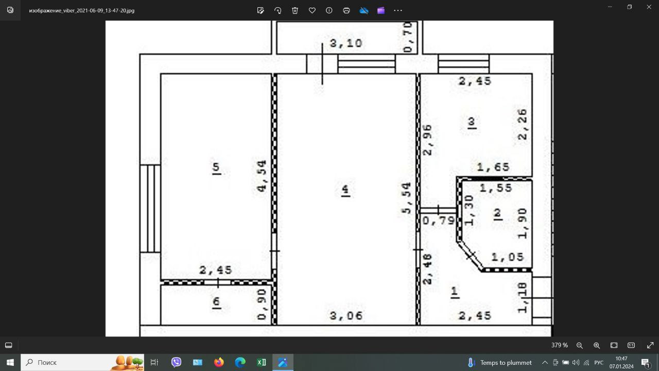Zoom in with the plus magnifier
Viewport: 659px width, 371px height.
coord(597,345)
